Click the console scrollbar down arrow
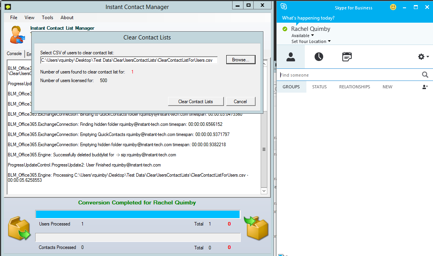The width and height of the screenshot is (433, 256). [x=264, y=191]
